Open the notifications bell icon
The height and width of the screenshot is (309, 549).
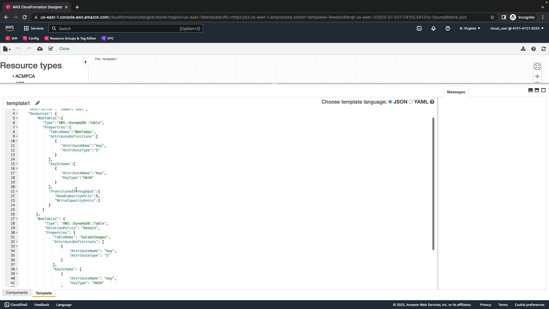(433, 28)
